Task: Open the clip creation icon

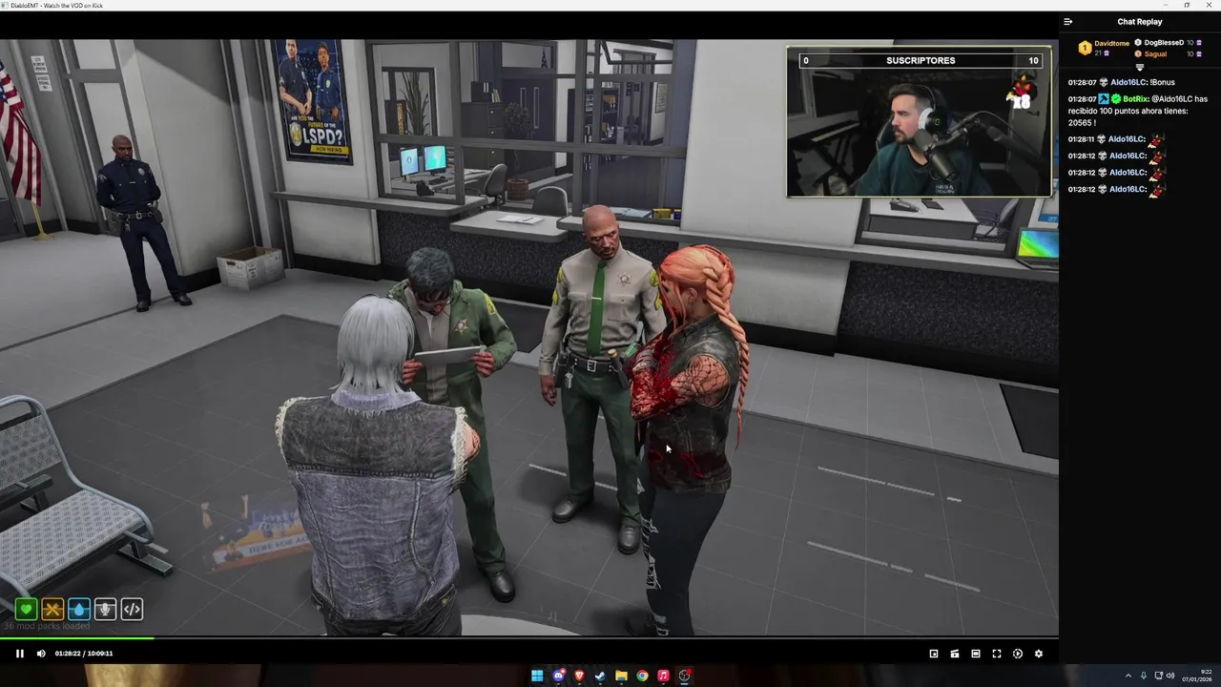Action: tap(955, 654)
